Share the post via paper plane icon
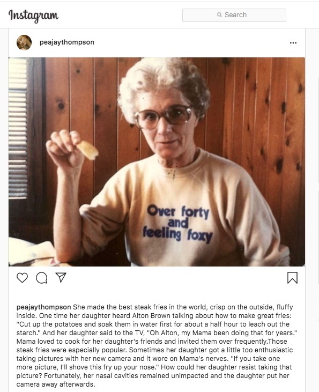The height and width of the screenshot is (392, 319). pyautogui.click(x=61, y=277)
